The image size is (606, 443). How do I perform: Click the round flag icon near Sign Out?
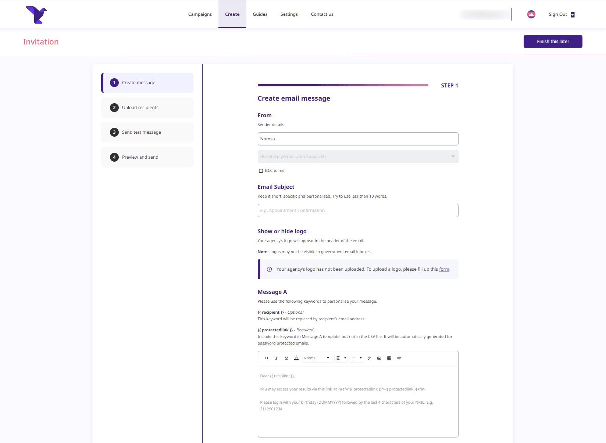(x=531, y=14)
